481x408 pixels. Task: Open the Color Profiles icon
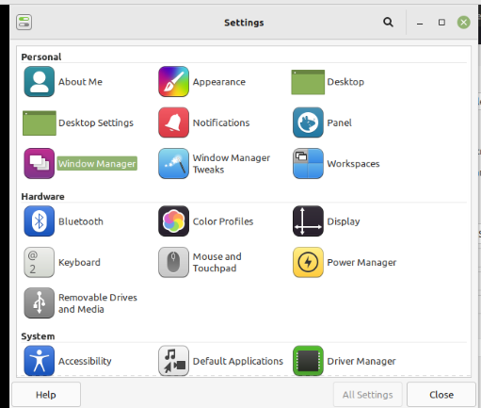(173, 221)
